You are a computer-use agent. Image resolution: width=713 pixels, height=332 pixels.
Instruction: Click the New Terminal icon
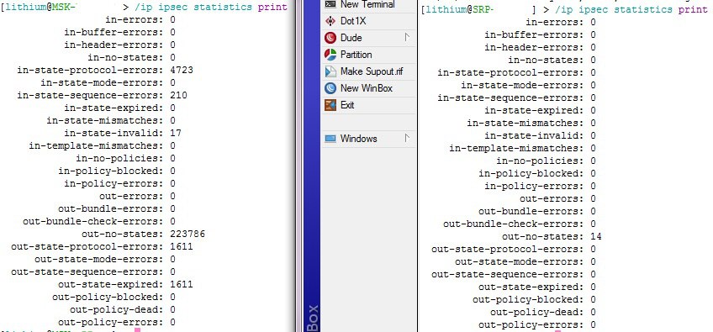(330, 4)
